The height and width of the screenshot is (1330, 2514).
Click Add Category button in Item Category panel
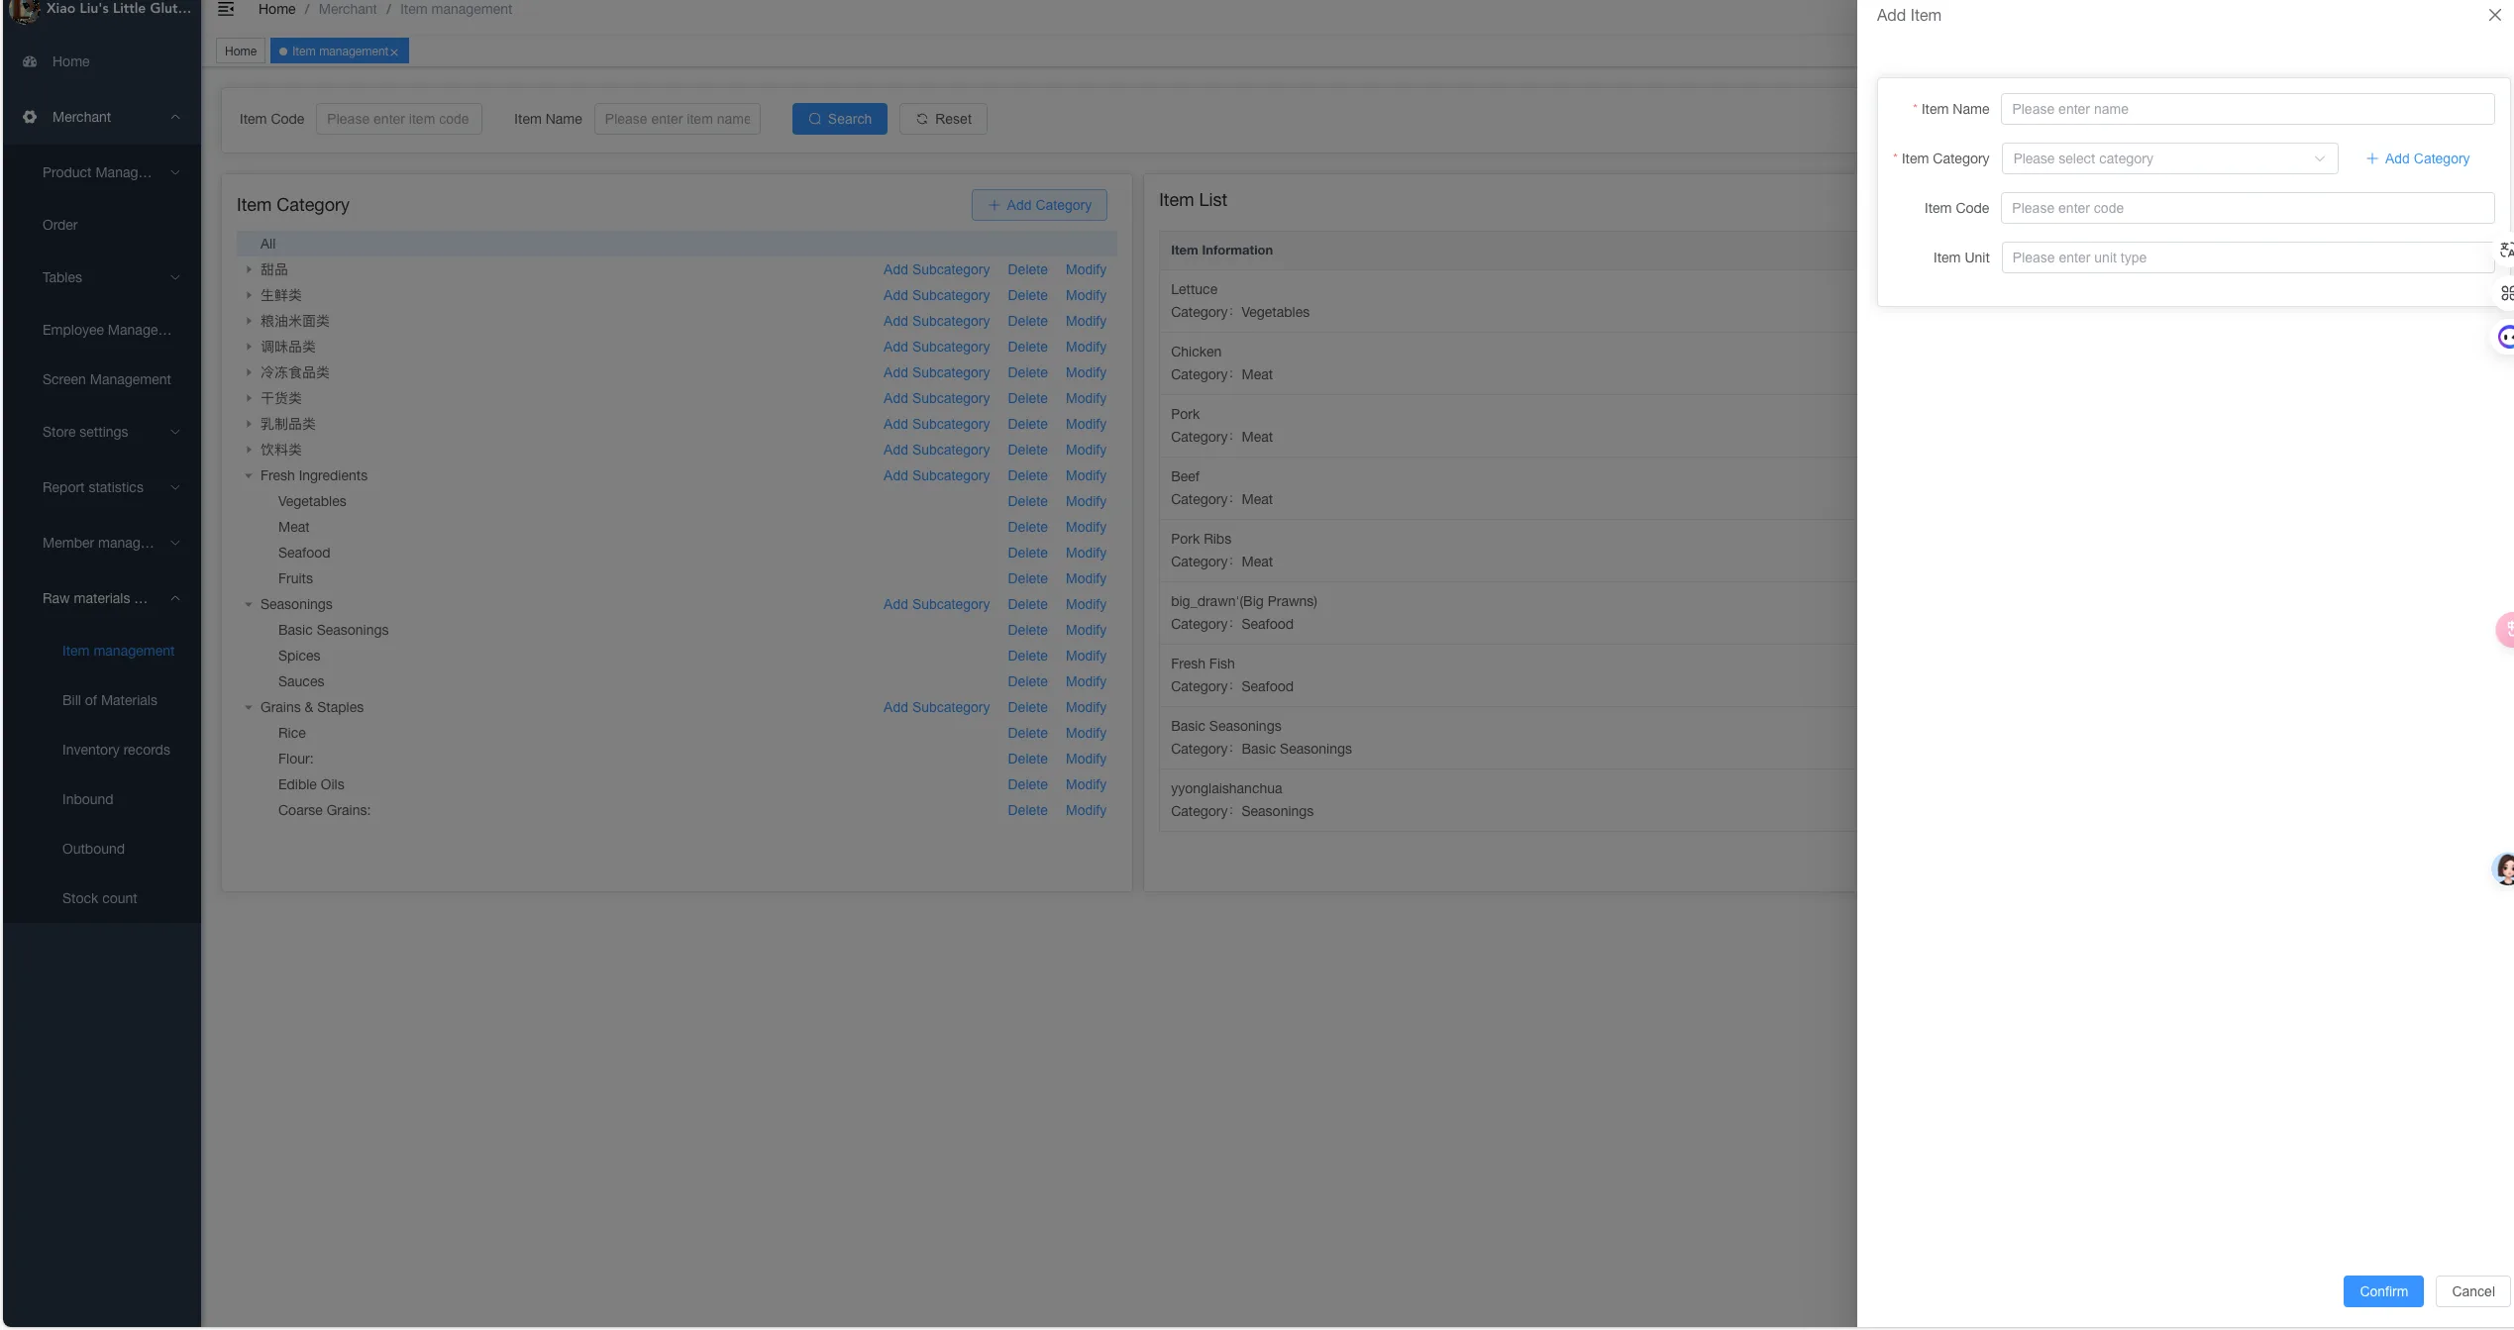1039,205
